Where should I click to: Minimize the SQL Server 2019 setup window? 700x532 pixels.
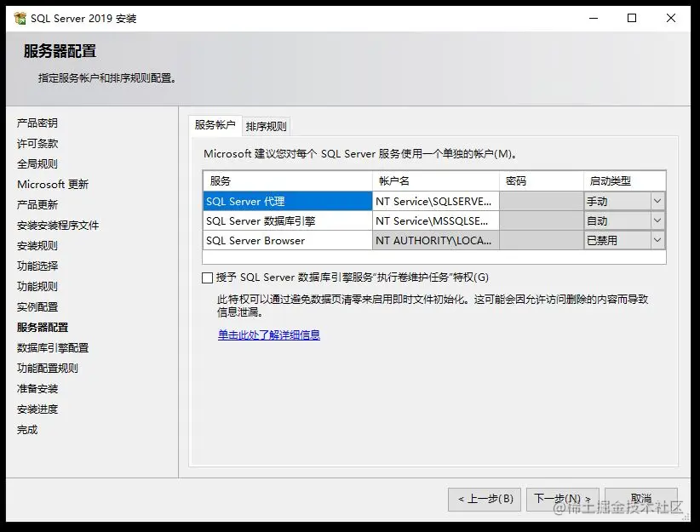click(594, 18)
